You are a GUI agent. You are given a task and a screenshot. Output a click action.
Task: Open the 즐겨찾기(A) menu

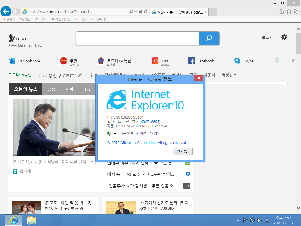[61, 19]
